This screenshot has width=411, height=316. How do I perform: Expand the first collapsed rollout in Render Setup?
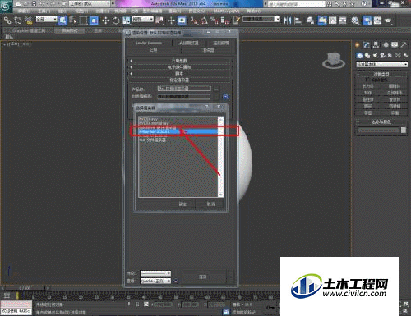click(179, 61)
